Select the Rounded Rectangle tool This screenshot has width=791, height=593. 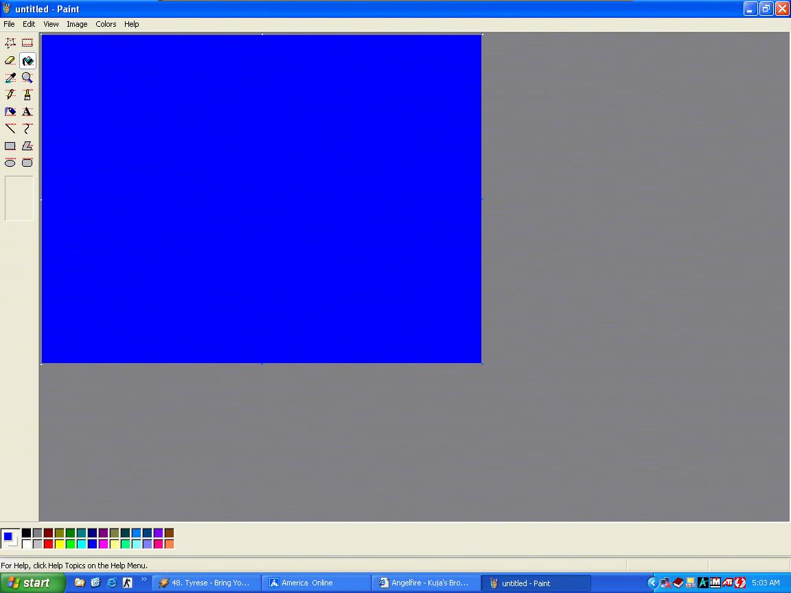pyautogui.click(x=27, y=163)
